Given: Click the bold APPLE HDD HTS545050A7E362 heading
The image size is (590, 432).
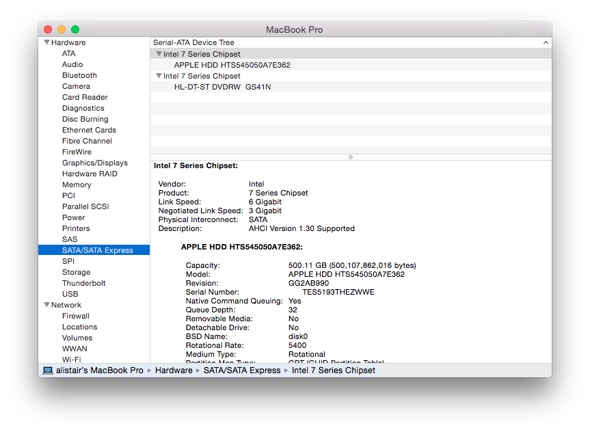Looking at the screenshot, I should click(x=241, y=247).
